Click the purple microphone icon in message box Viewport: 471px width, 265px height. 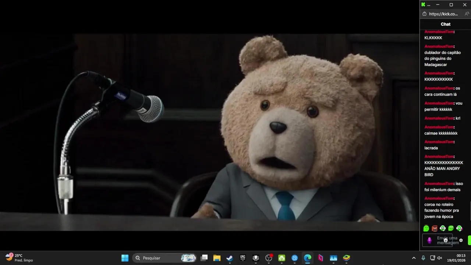[429, 240]
